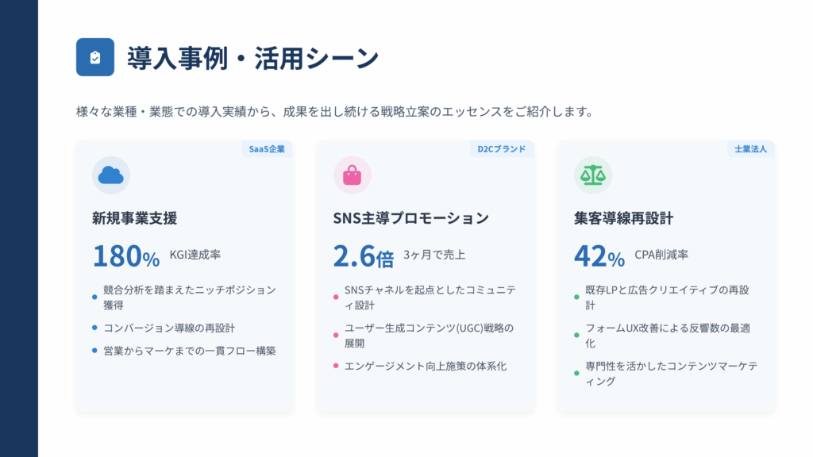The width and height of the screenshot is (813, 457).
Task: Click the 新規事業支援 card heading
Action: pyautogui.click(x=135, y=218)
